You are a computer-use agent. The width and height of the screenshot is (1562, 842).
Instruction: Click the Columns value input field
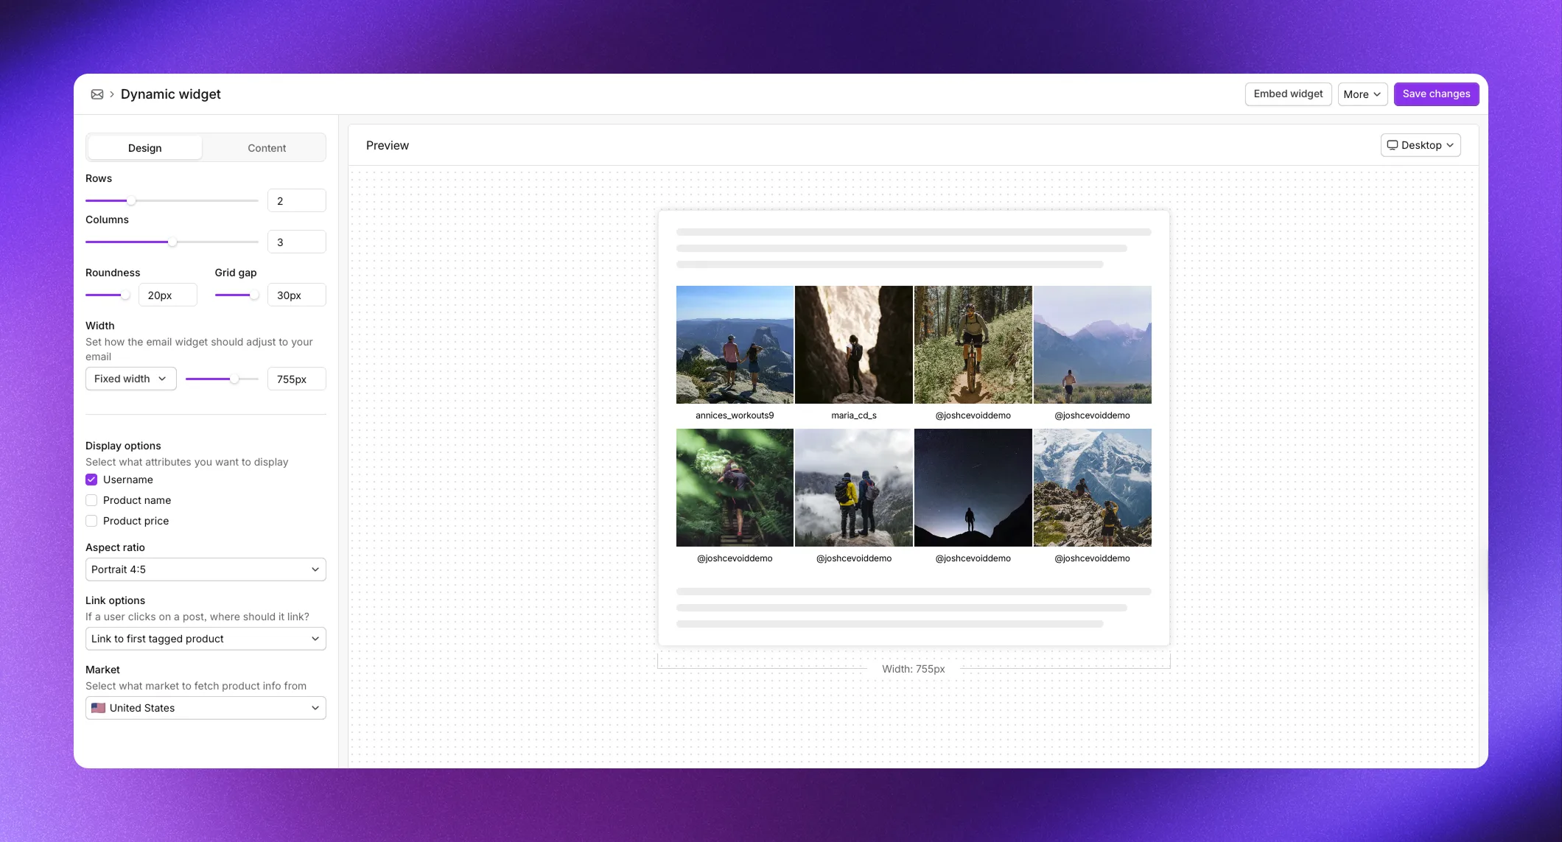[297, 242]
